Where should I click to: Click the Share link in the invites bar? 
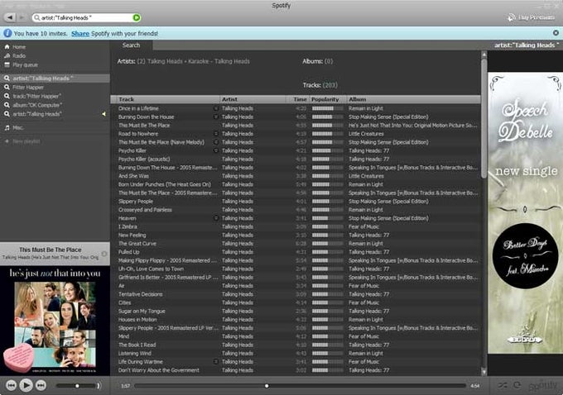click(80, 33)
